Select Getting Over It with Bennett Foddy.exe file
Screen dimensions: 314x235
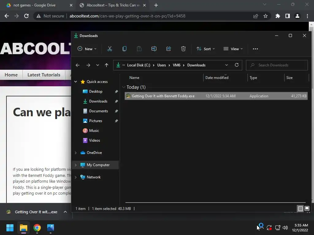pyautogui.click(x=216, y=96)
